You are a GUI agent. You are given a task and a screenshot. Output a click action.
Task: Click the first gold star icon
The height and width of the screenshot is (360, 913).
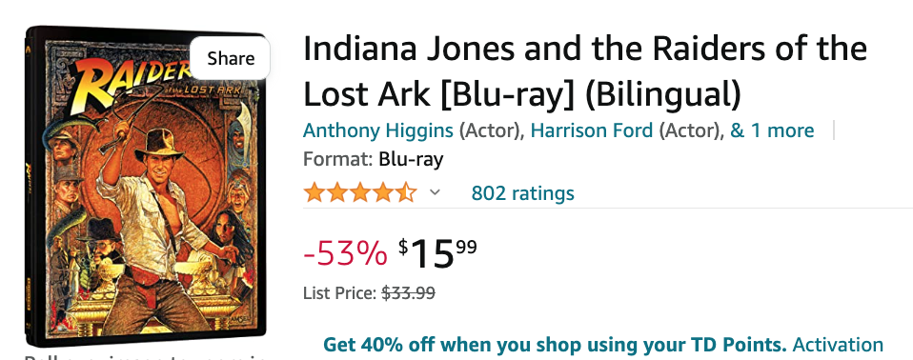point(314,192)
